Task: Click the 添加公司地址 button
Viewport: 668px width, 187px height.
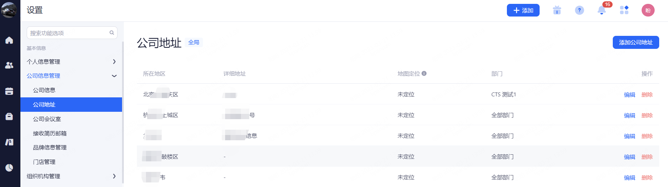Action: point(636,42)
